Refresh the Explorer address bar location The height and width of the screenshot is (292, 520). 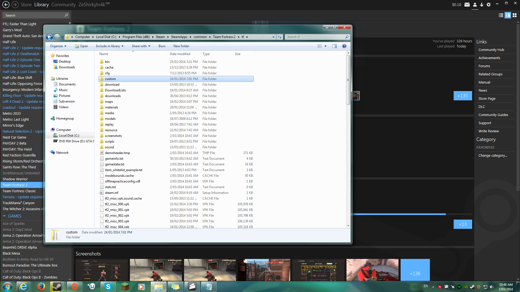tap(280, 37)
